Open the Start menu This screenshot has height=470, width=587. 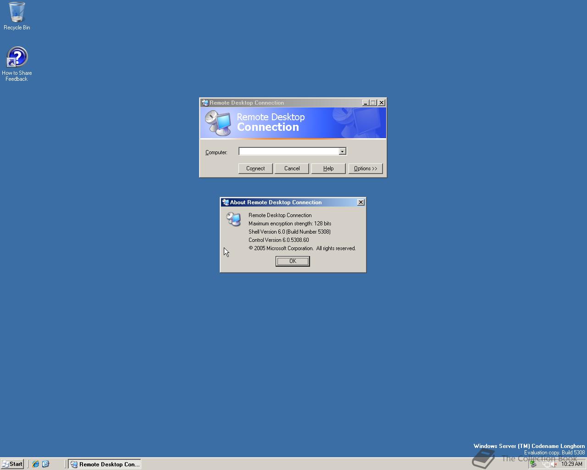12,464
